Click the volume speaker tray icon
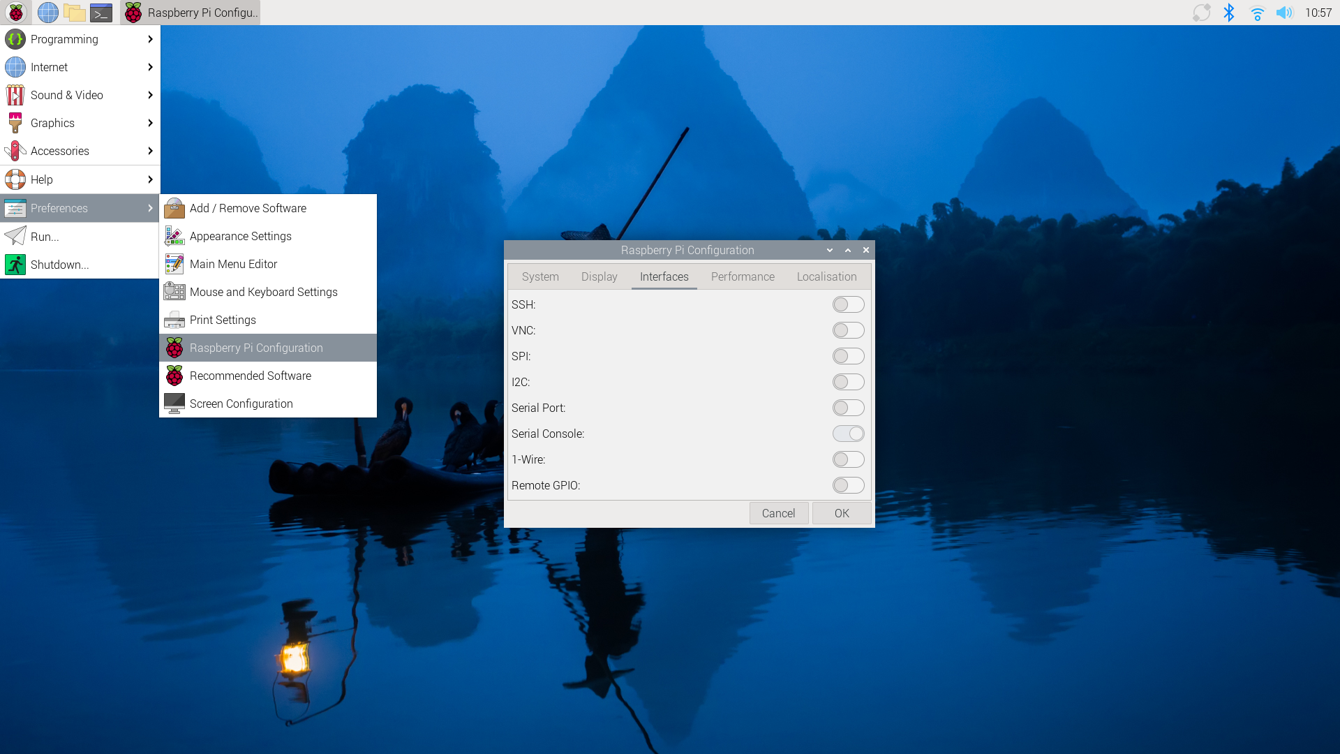The height and width of the screenshot is (754, 1340). [1284, 13]
